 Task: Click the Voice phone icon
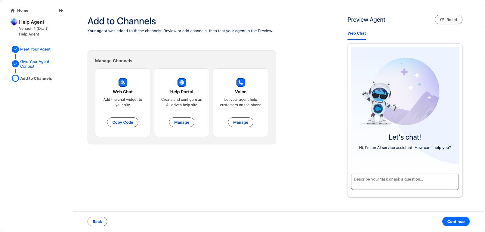point(241,82)
